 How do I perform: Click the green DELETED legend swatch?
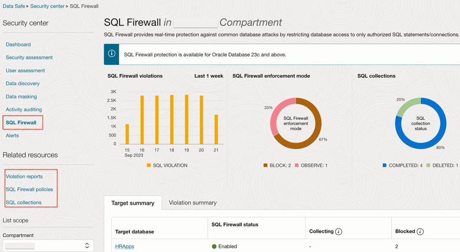coord(428,166)
